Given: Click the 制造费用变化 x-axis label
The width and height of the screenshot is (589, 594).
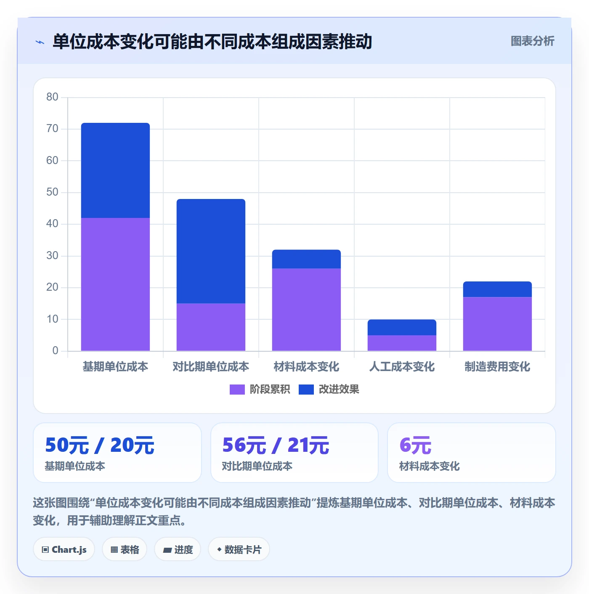Looking at the screenshot, I should click(497, 367).
